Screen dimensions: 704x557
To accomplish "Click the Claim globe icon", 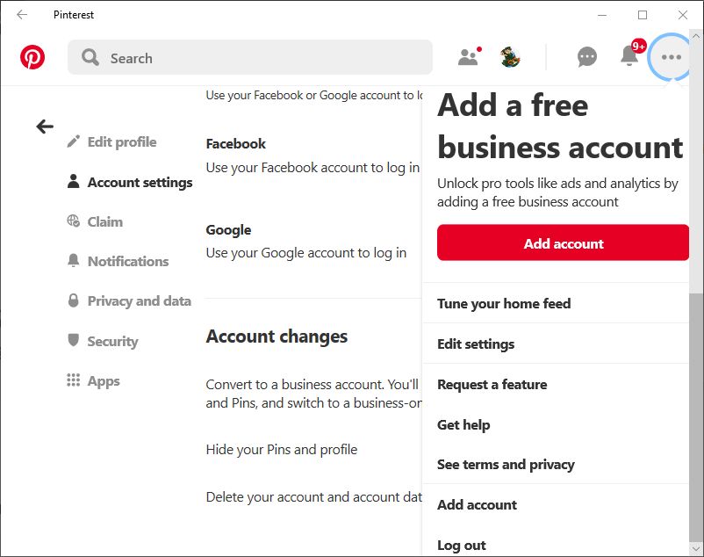I will pos(74,221).
